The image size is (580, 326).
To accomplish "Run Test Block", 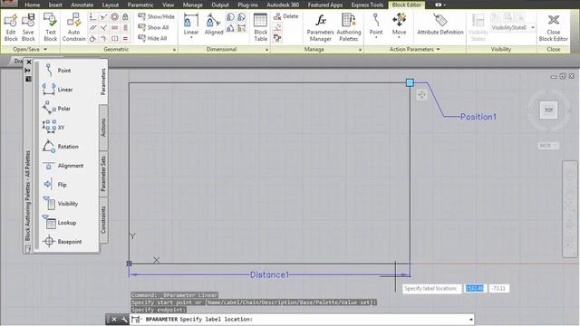I will (x=51, y=27).
